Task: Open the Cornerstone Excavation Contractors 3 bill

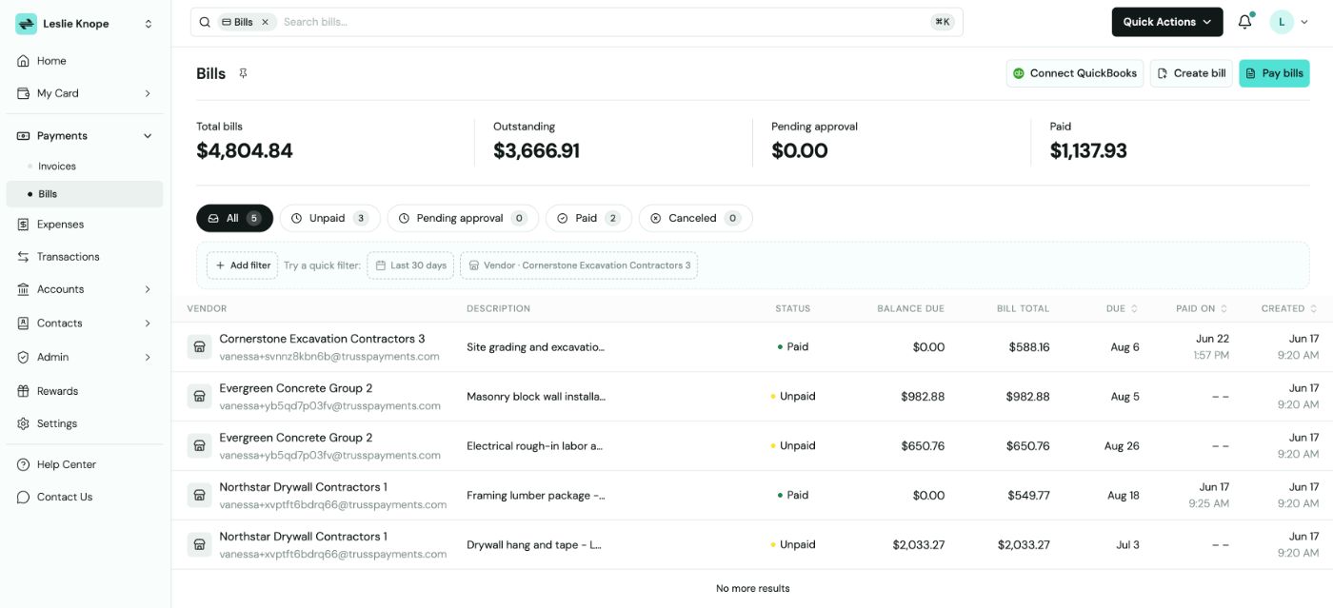Action: [x=752, y=347]
